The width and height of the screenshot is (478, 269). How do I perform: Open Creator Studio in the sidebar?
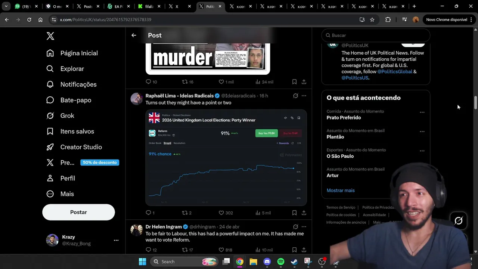(x=74, y=147)
